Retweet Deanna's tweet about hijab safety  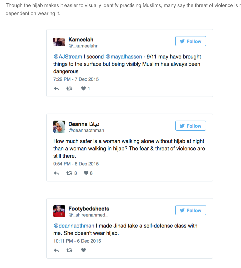tap(69, 173)
